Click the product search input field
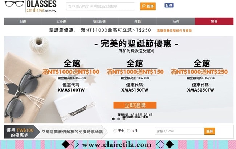Viewport: 236px width, 149px height. pyautogui.click(x=100, y=6)
